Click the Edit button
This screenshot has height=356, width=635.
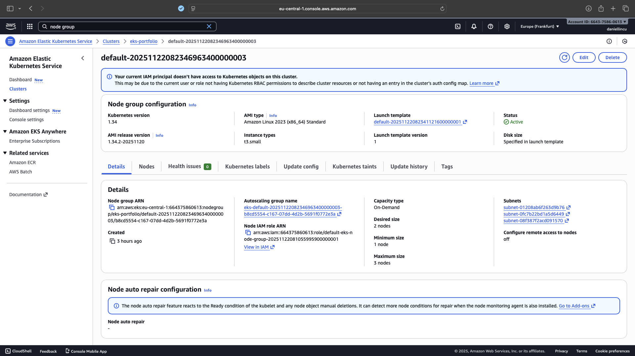click(584, 57)
